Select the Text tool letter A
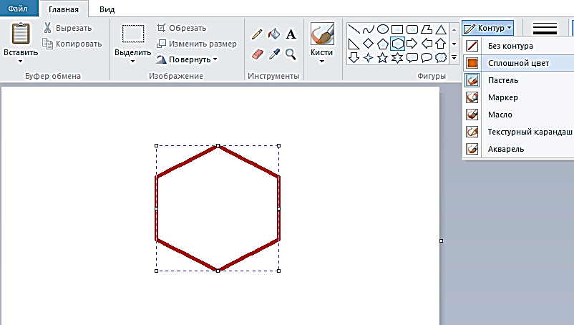574x325 pixels. (291, 34)
